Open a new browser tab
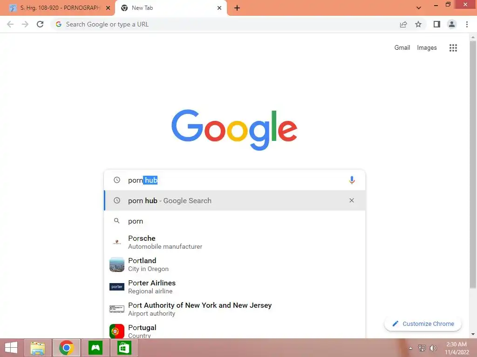The image size is (477, 357). (x=237, y=8)
